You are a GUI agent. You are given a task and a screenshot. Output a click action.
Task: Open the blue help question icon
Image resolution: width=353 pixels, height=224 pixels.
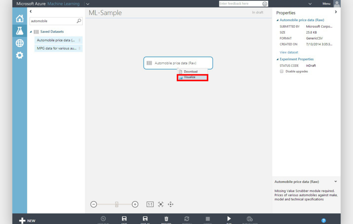[323, 220]
